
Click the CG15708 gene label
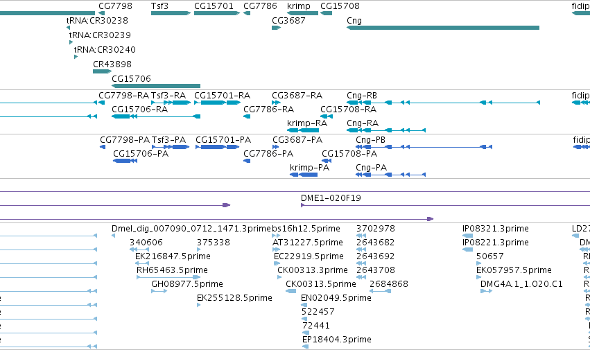(x=340, y=6)
